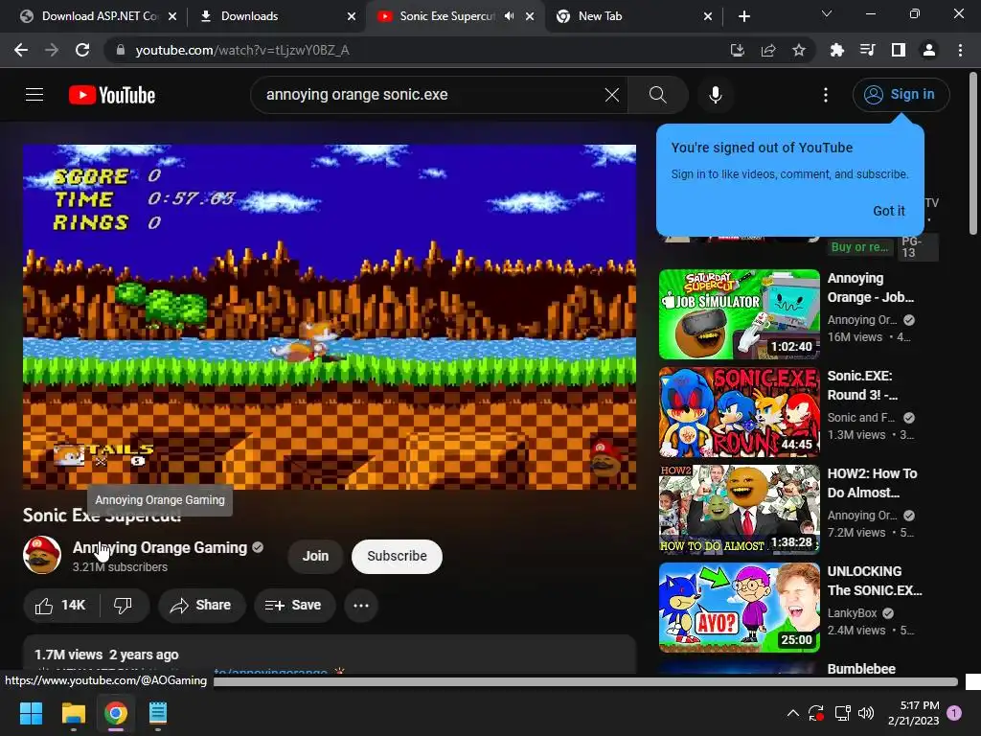Click Sonic.EXE: Round 3 video title
The height and width of the screenshot is (736, 981).
[863, 385]
